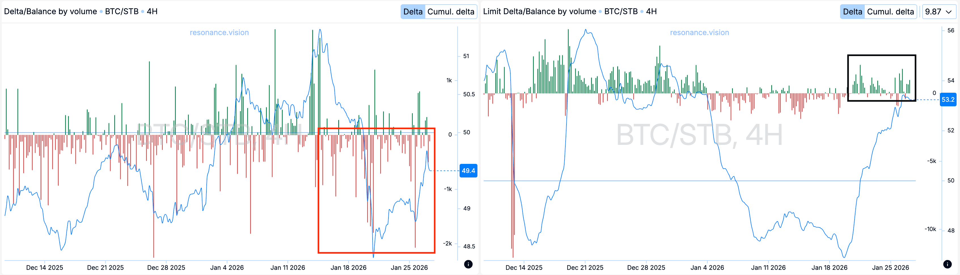This screenshot has width=960, height=275.
Task: Click Dec 21 2025 on the right time axis
Action: pyautogui.click(x=585, y=268)
